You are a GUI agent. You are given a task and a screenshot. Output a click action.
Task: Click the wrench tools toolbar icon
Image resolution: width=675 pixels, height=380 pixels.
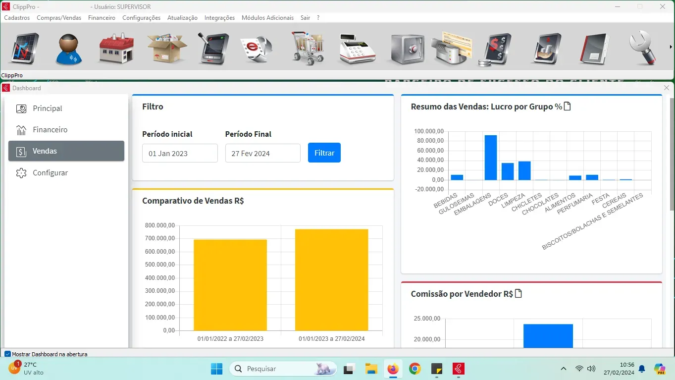click(x=644, y=49)
